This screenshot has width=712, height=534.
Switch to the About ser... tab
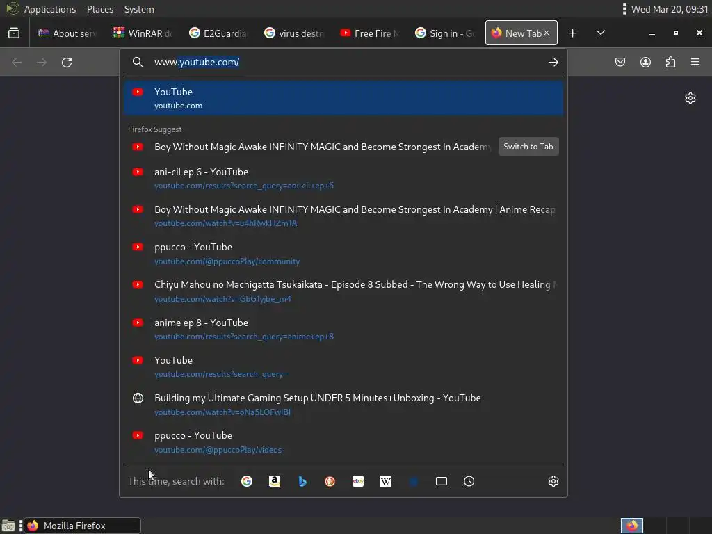tap(67, 33)
